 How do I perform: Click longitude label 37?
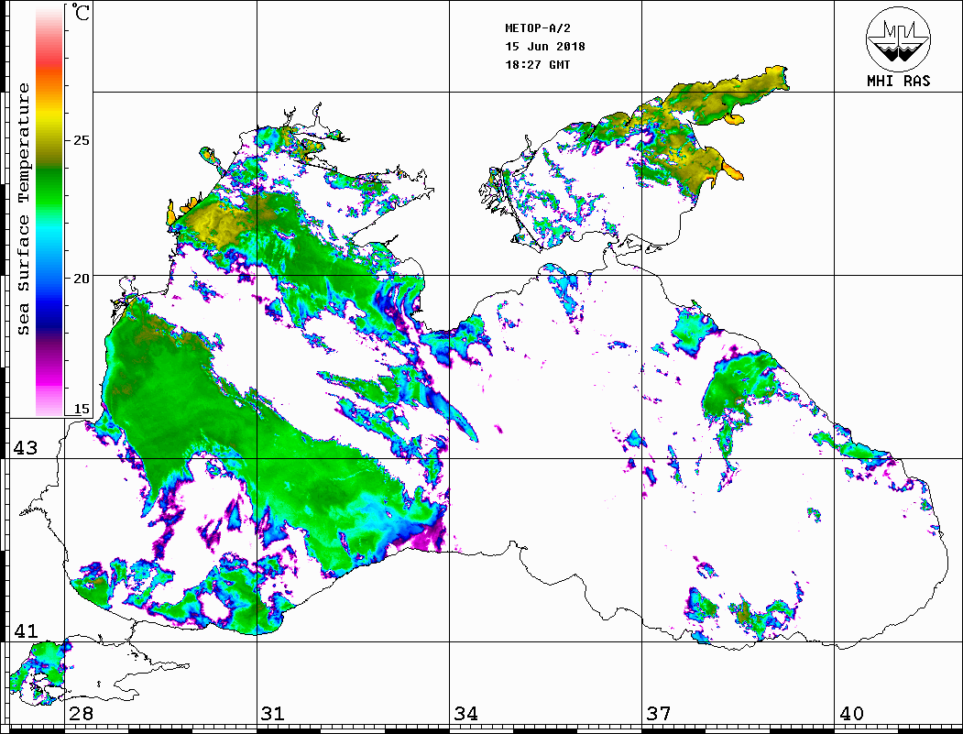pos(659,714)
